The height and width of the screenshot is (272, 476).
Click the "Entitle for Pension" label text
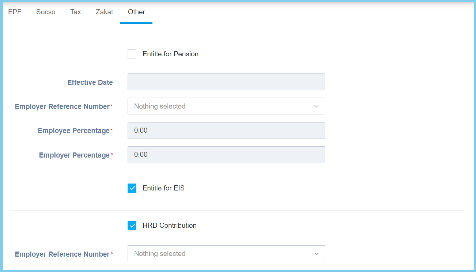[x=170, y=54]
